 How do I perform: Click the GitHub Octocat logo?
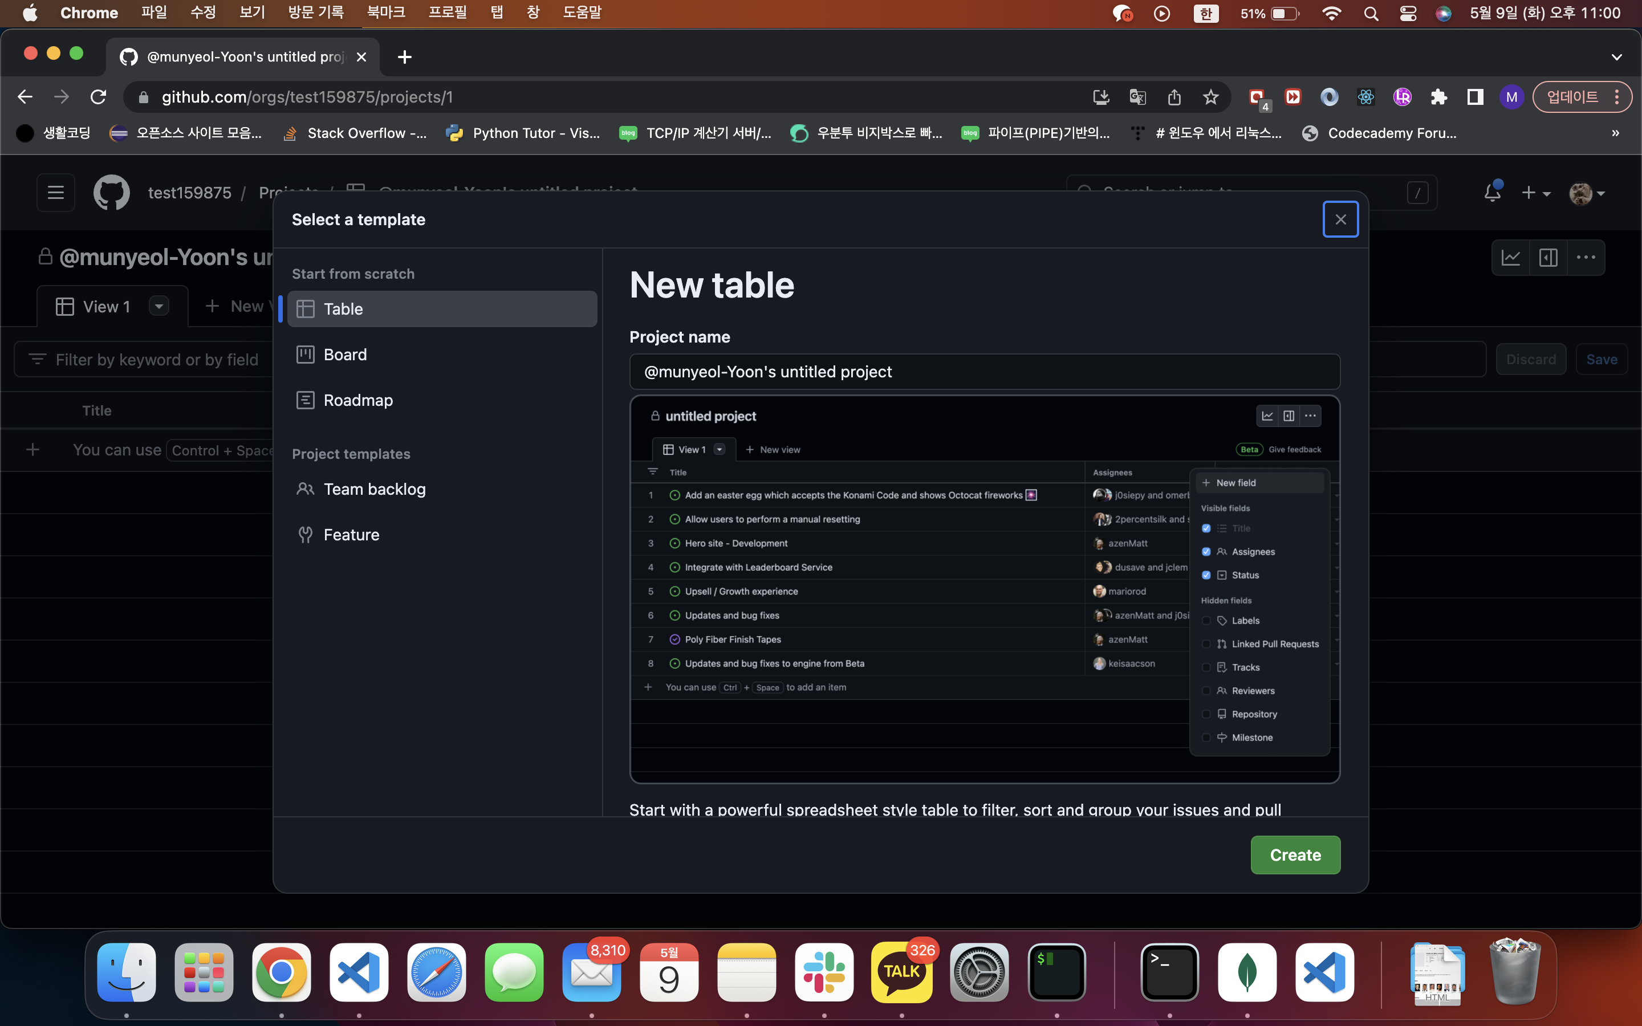click(111, 193)
